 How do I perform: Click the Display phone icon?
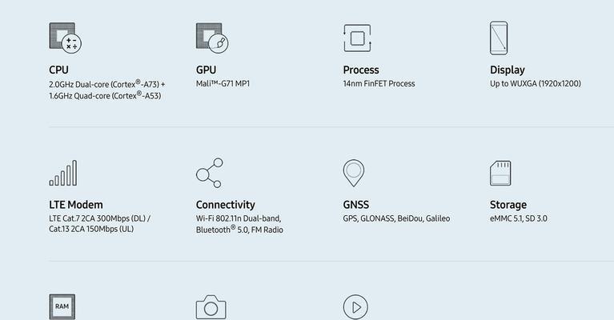[499, 38]
